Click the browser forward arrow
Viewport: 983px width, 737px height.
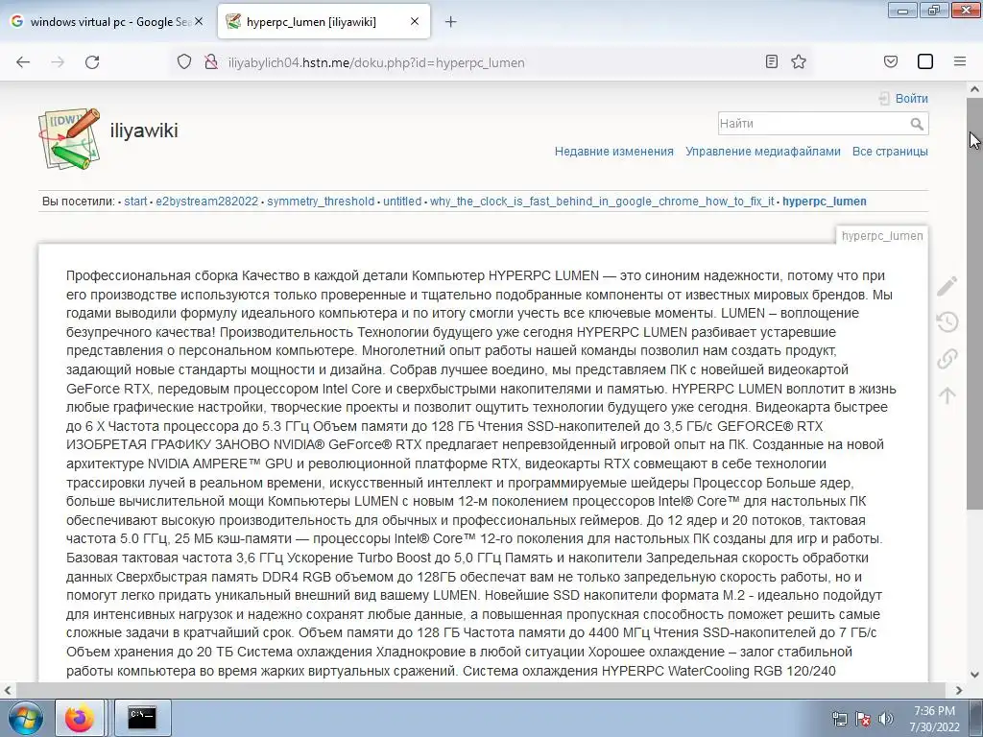pyautogui.click(x=58, y=62)
